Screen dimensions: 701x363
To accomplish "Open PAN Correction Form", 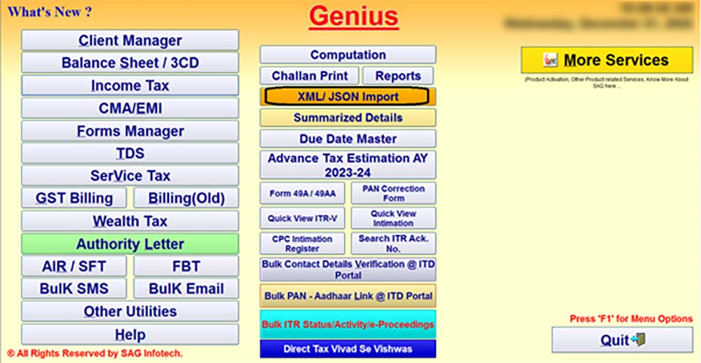I will click(393, 193).
